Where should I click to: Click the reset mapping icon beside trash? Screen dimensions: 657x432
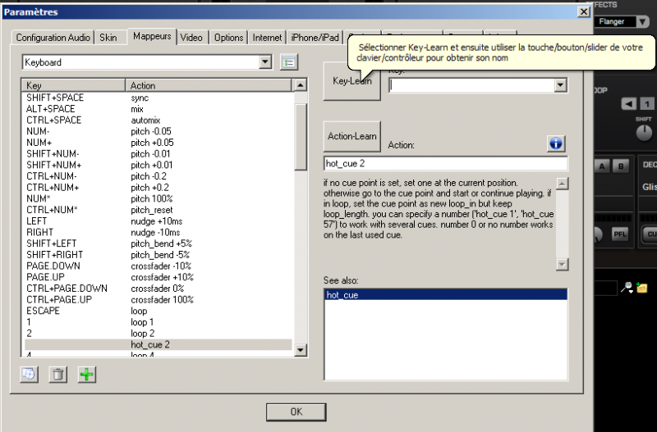click(x=29, y=375)
